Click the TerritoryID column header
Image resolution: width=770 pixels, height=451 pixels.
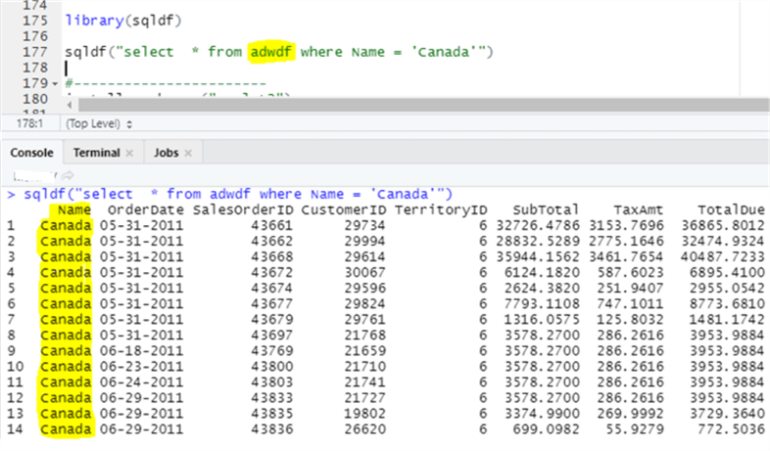[x=441, y=209]
